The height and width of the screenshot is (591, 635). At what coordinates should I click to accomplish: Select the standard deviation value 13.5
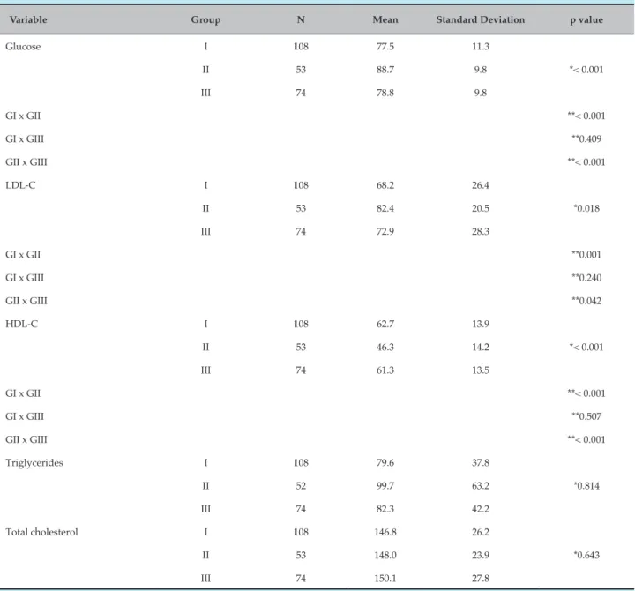pyautogui.click(x=481, y=370)
